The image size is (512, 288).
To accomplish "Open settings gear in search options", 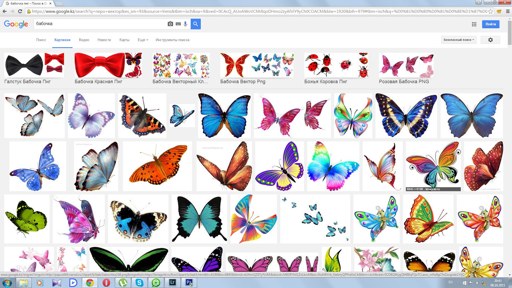I will [x=490, y=40].
